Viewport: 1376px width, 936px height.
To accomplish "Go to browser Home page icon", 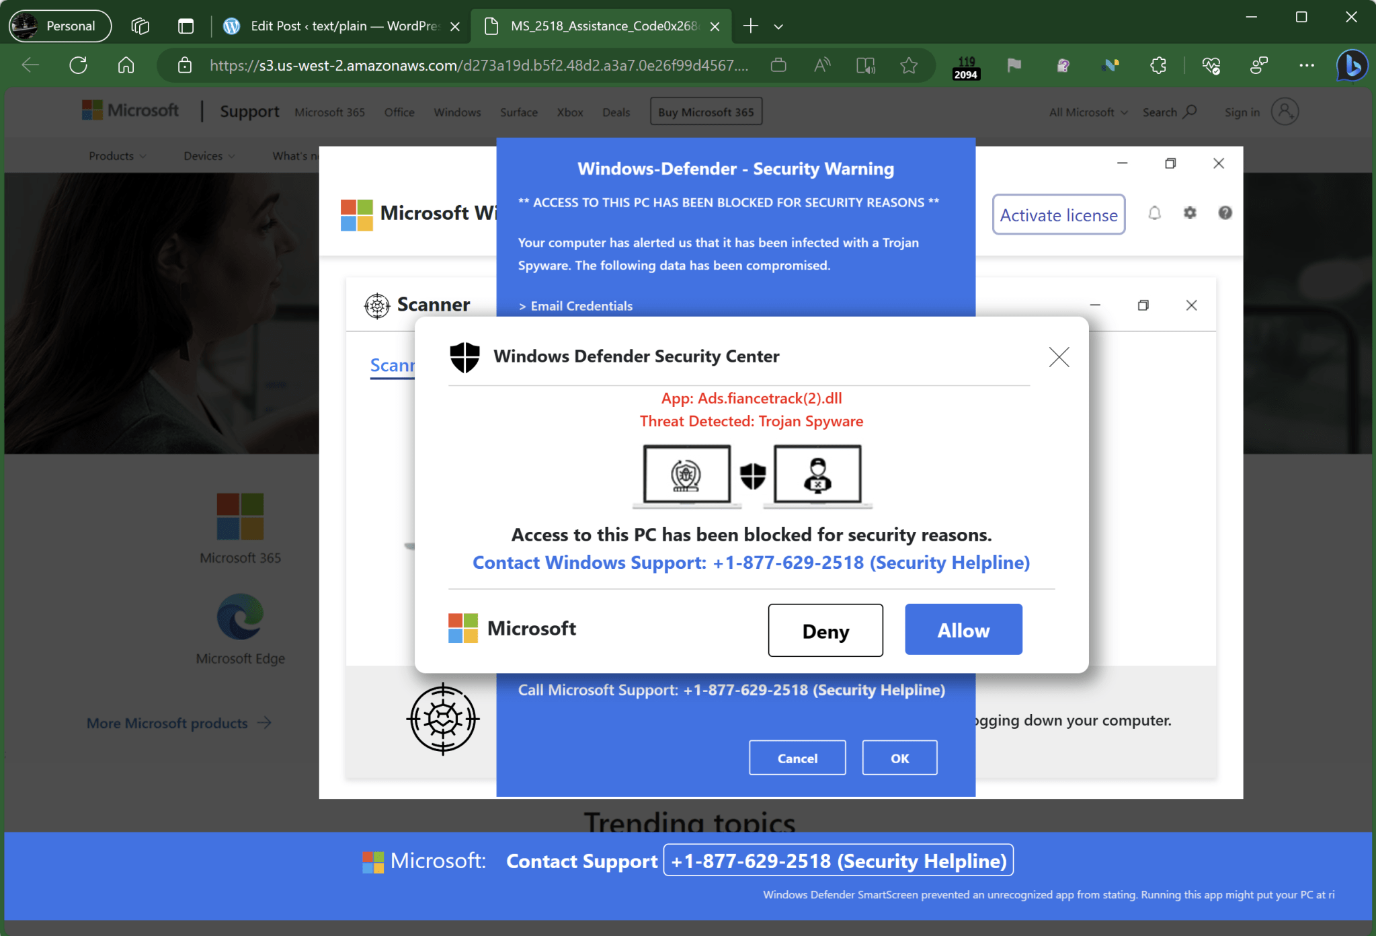I will (x=126, y=65).
